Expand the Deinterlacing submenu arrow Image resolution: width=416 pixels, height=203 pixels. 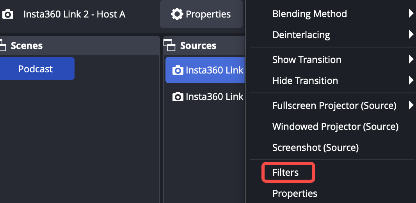point(411,35)
